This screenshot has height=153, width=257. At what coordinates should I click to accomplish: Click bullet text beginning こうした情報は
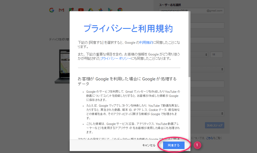click(x=133, y=128)
